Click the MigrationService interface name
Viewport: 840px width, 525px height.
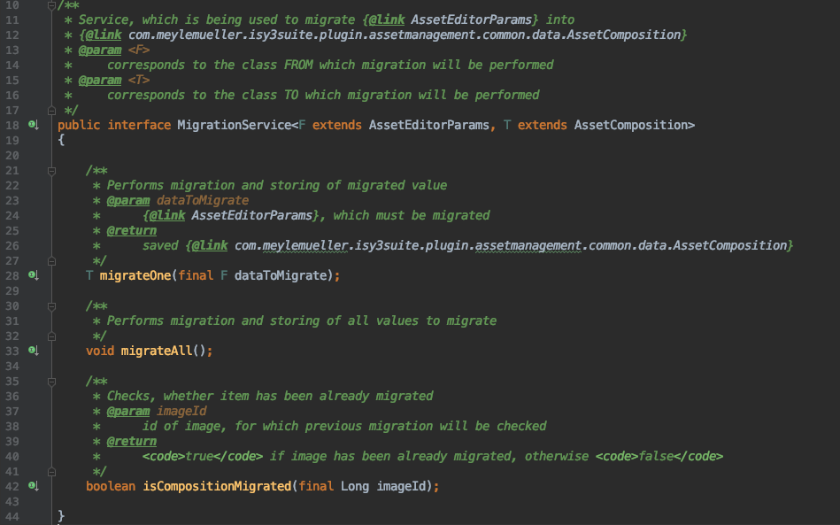click(234, 126)
